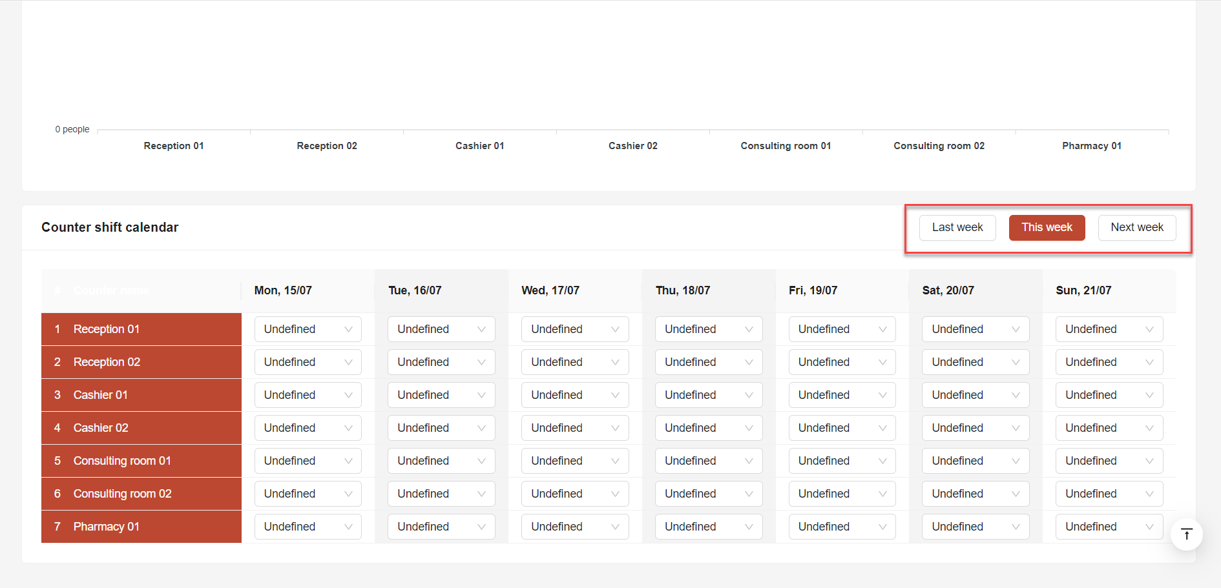Go to Next week schedule
1221x588 pixels.
1137,227
